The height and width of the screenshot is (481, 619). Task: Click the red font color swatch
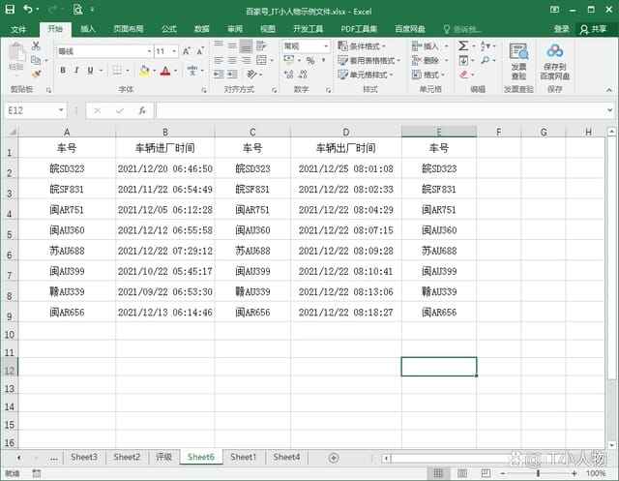165,71
